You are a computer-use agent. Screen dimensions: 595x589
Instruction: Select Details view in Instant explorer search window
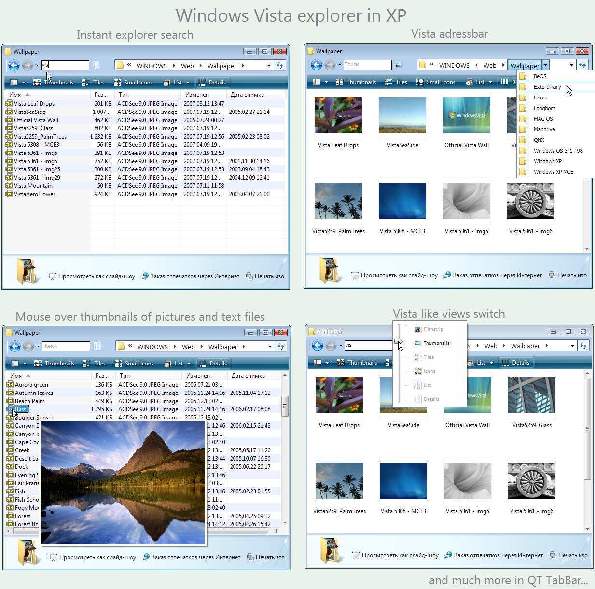(212, 83)
